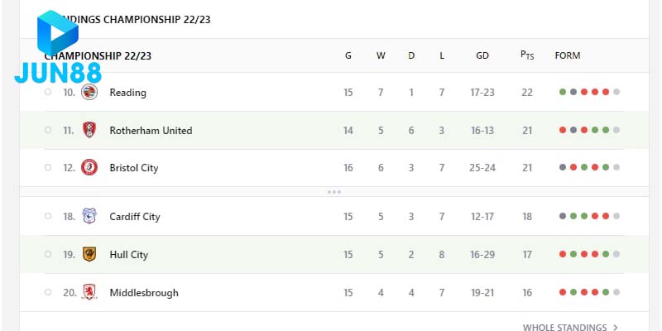This screenshot has height=331, width=662.
Task: Select the radio circle beside Reading
Action: click(x=48, y=93)
